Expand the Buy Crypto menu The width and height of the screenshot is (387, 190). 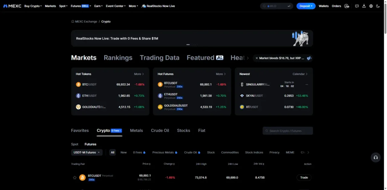[x=33, y=6]
